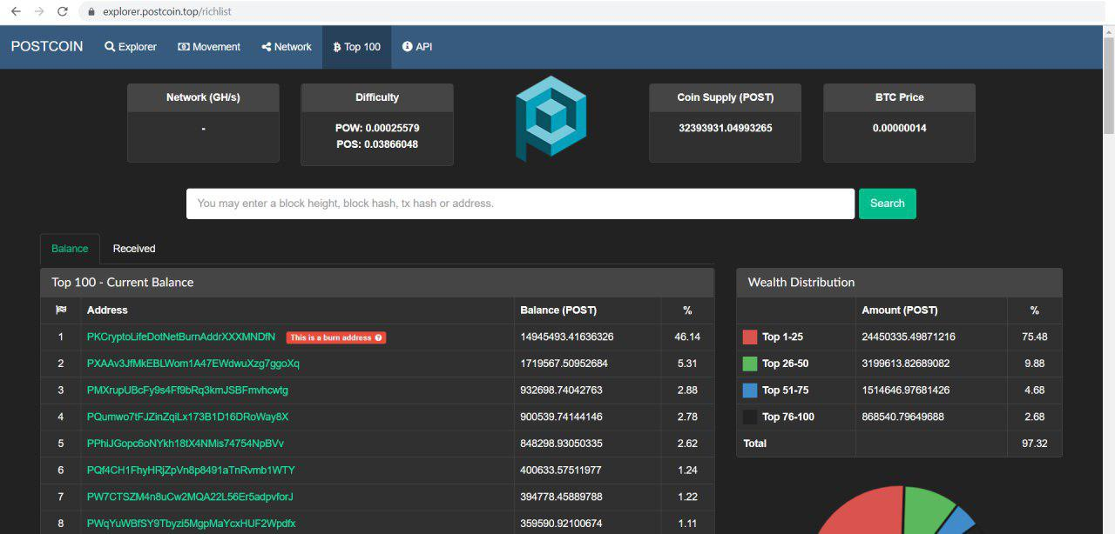Switch to the Received tab
Viewport: 1115px width, 534px height.
[134, 249]
